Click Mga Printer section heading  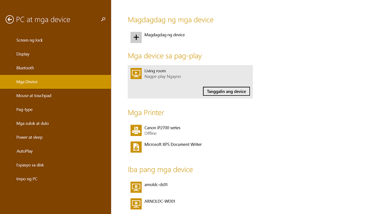[146, 113]
